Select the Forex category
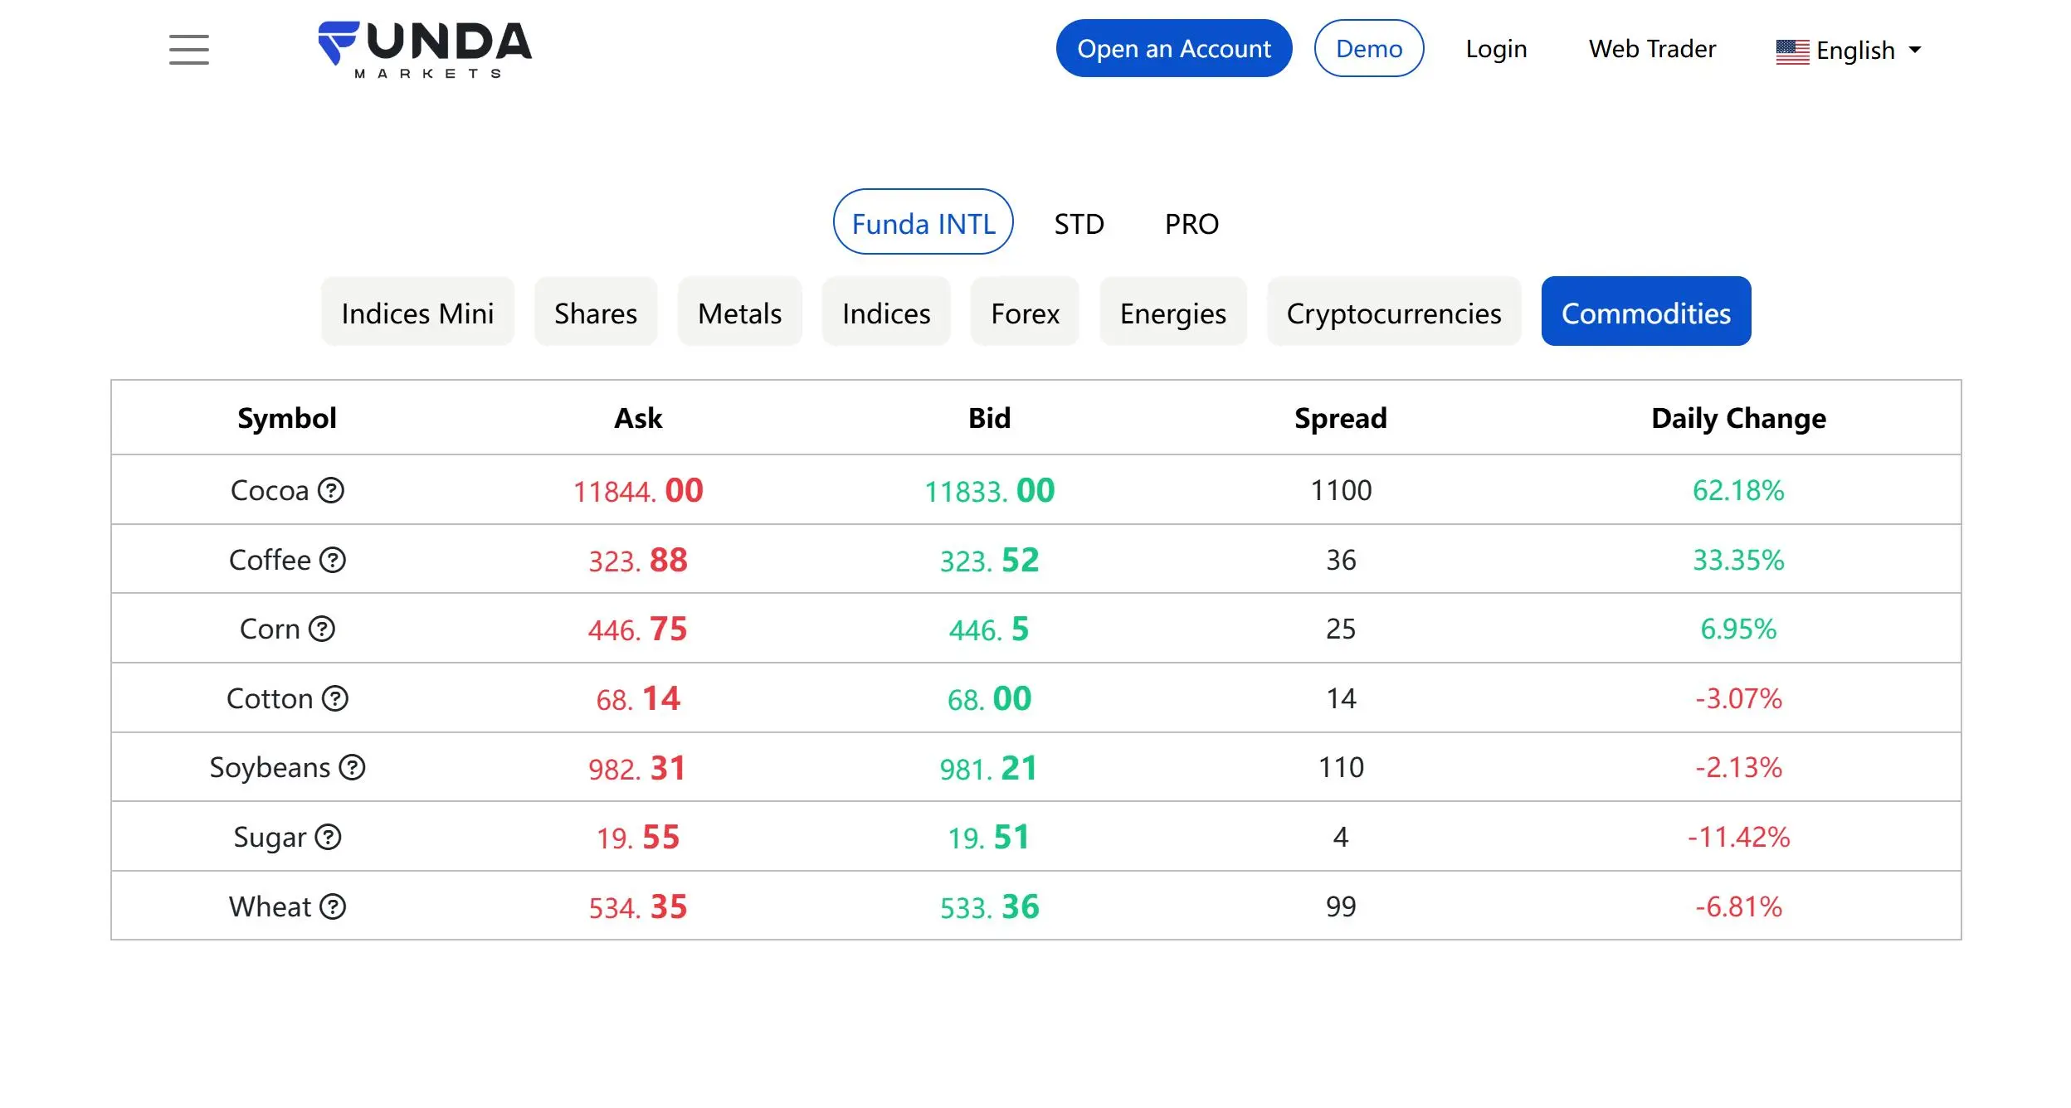Viewport: 2071px width, 1108px height. point(1025,312)
